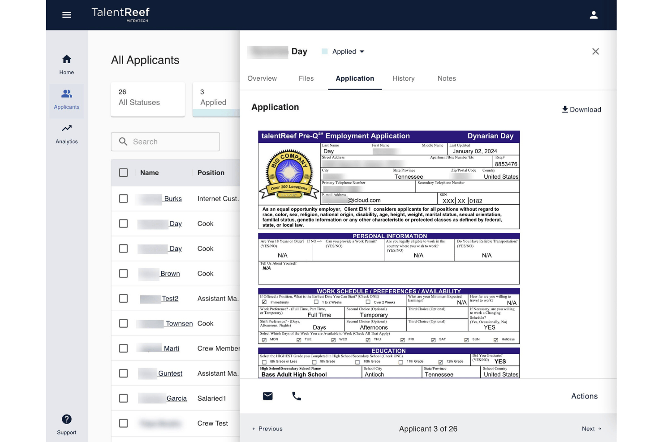Screen dimensions: 663x442
Task: Open Analytics in sidebar
Action: coord(66,134)
